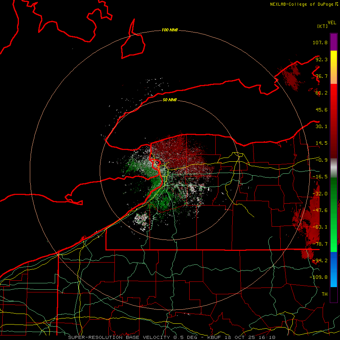Click the 100 NMI range ring label

(170, 30)
